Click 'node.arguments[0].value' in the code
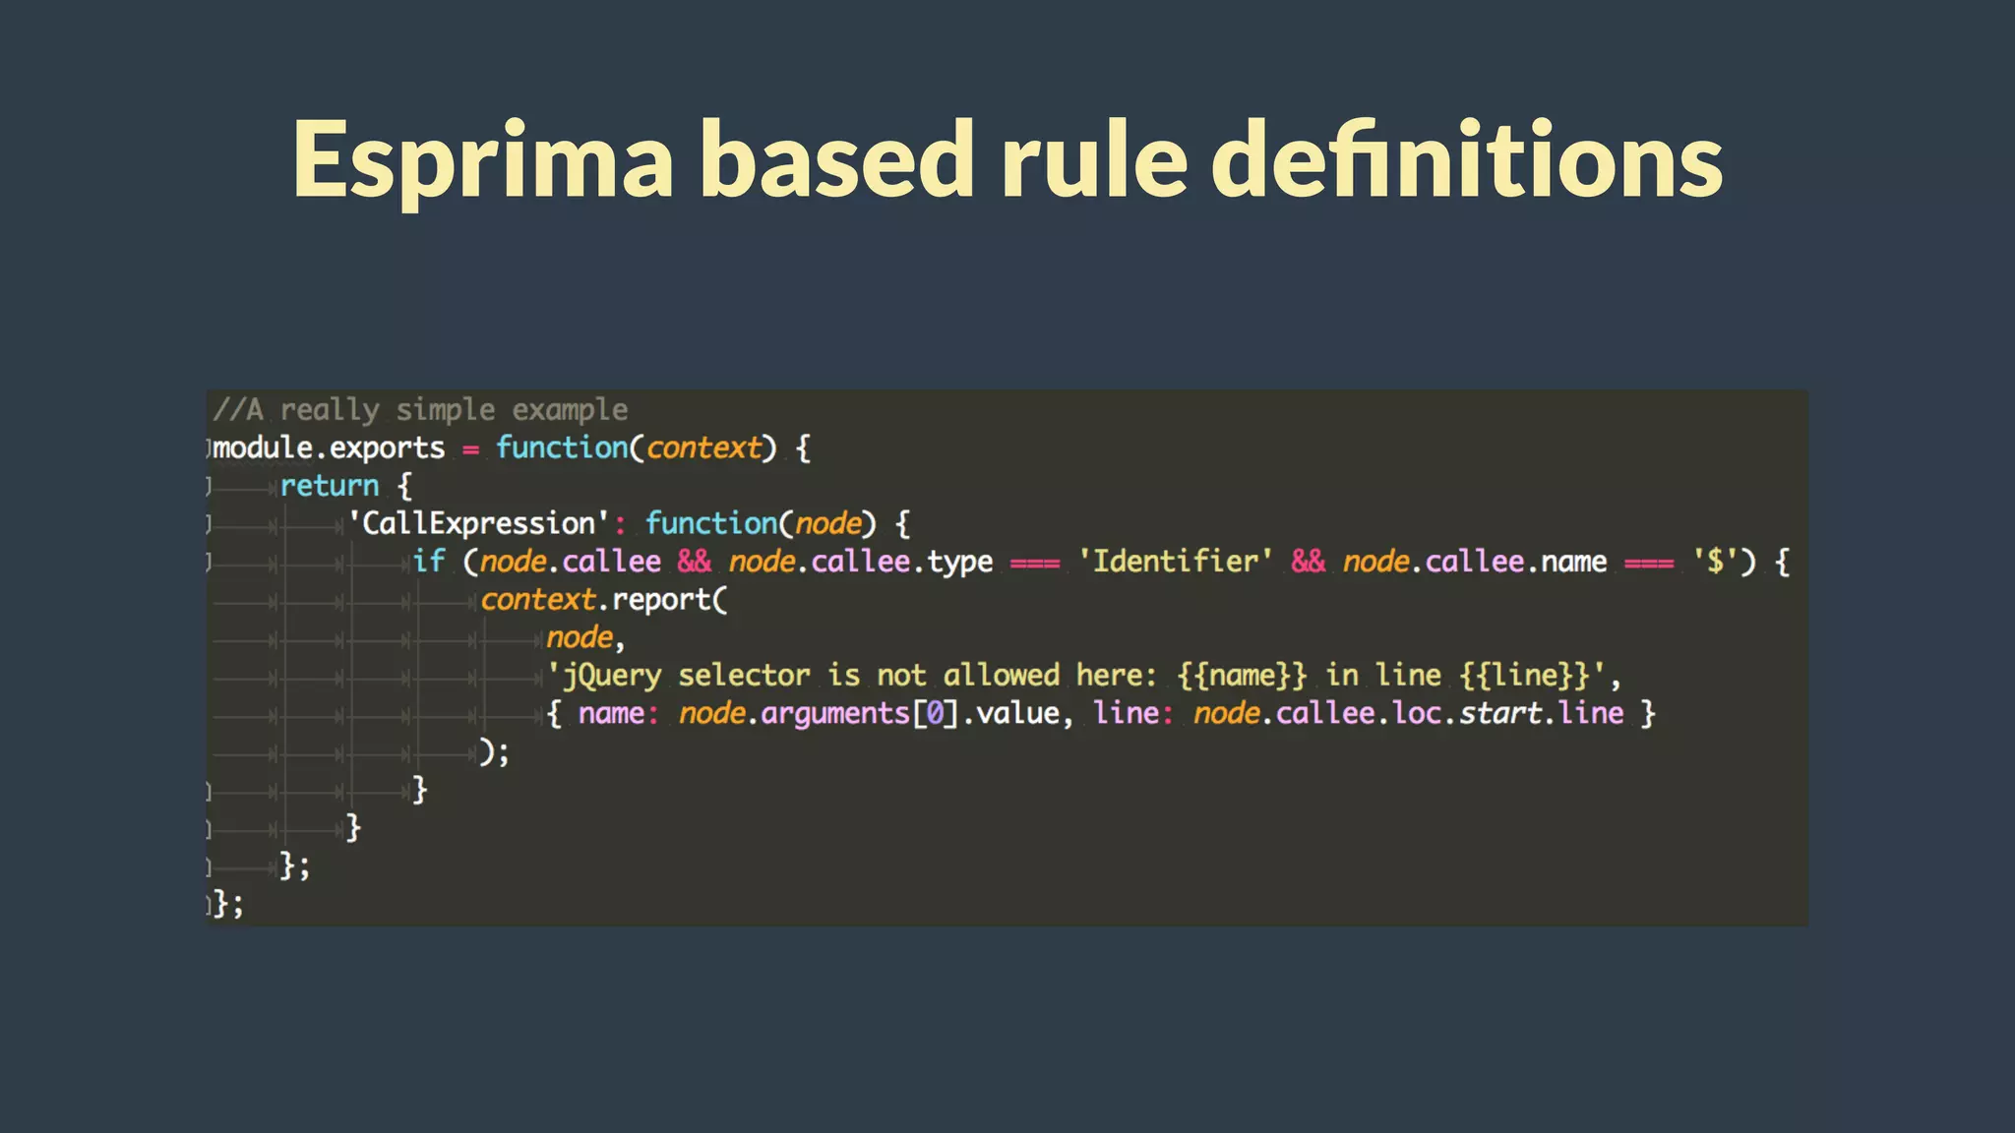 (869, 714)
